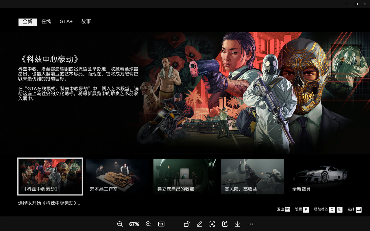Click the 选择以开始《科兹中心豪劫》。 hint text
Viewport: 370px width, 231px height.
[x=50, y=203]
